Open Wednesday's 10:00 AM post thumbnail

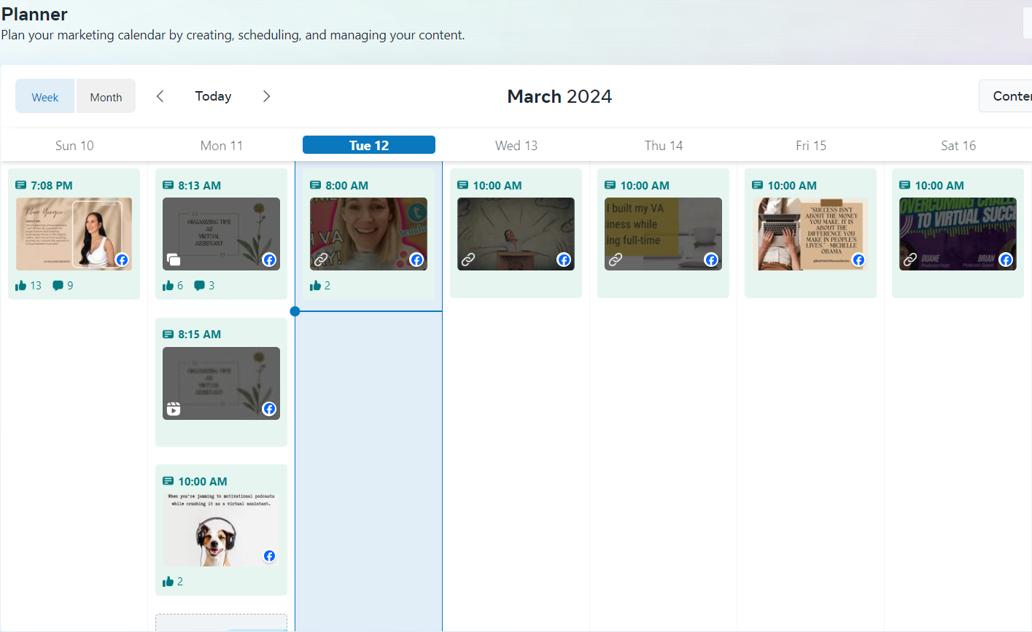pos(516,234)
